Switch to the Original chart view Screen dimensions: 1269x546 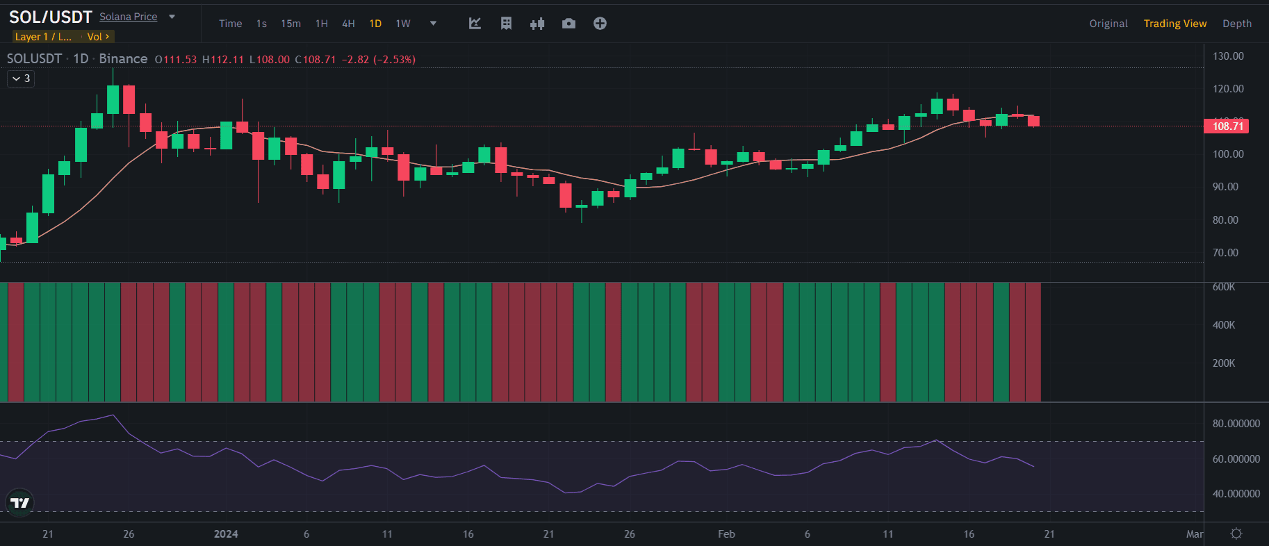(x=1108, y=24)
